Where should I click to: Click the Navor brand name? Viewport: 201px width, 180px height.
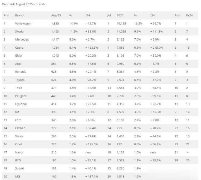tap(19, 152)
